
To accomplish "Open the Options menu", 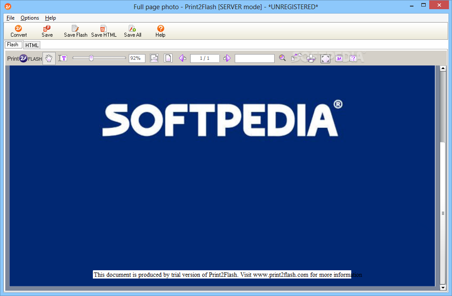I will click(30, 18).
